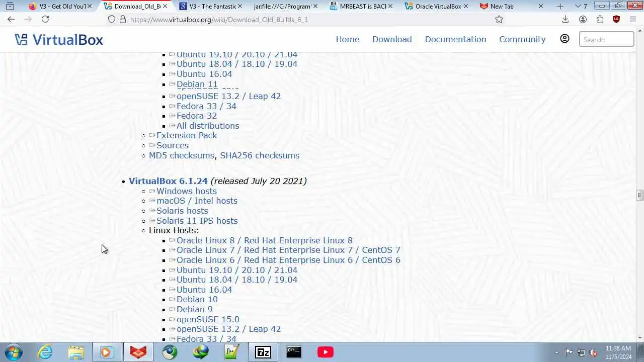Image resolution: width=644 pixels, height=362 pixels.
Task: Open the Sources link
Action: [x=172, y=145]
